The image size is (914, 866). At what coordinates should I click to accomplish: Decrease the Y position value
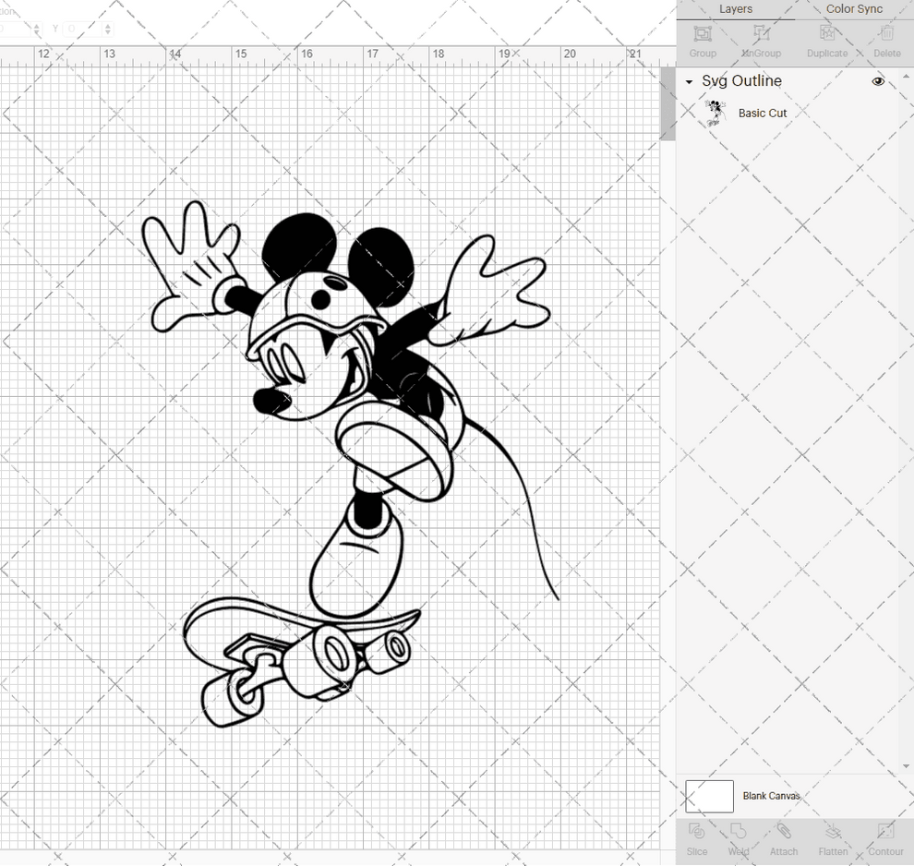click(109, 32)
